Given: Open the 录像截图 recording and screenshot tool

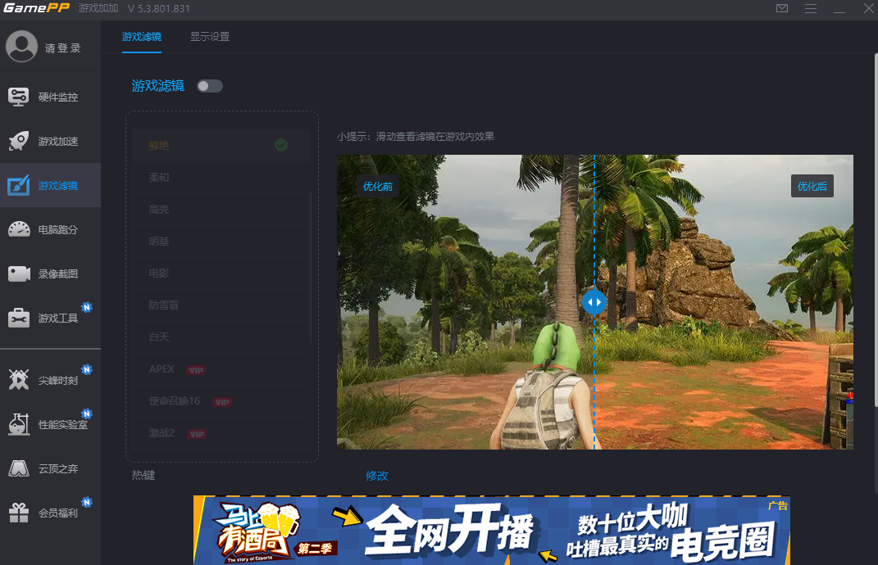Looking at the screenshot, I should [49, 273].
